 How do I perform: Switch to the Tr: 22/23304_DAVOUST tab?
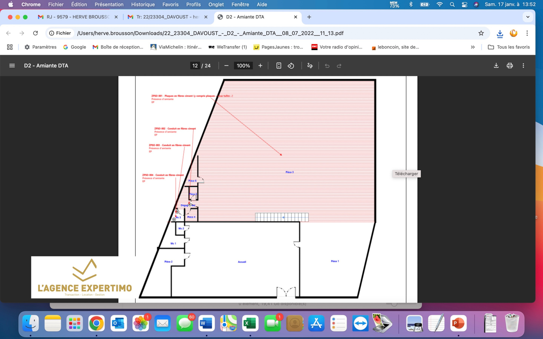pyautogui.click(x=167, y=17)
